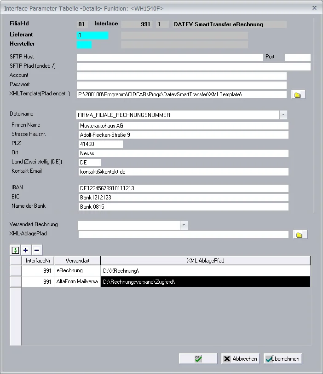Click the 991 cell in eRechnung row
This screenshot has height=374, width=323.
[x=38, y=271]
